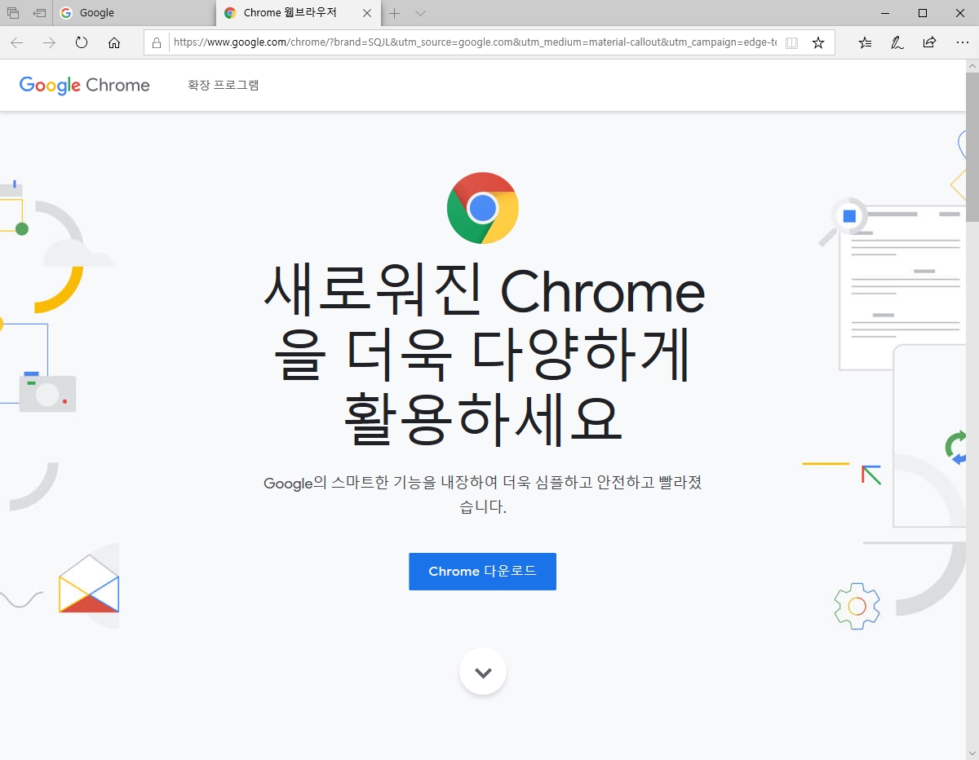Refresh the current page
This screenshot has width=979, height=760.
82,42
